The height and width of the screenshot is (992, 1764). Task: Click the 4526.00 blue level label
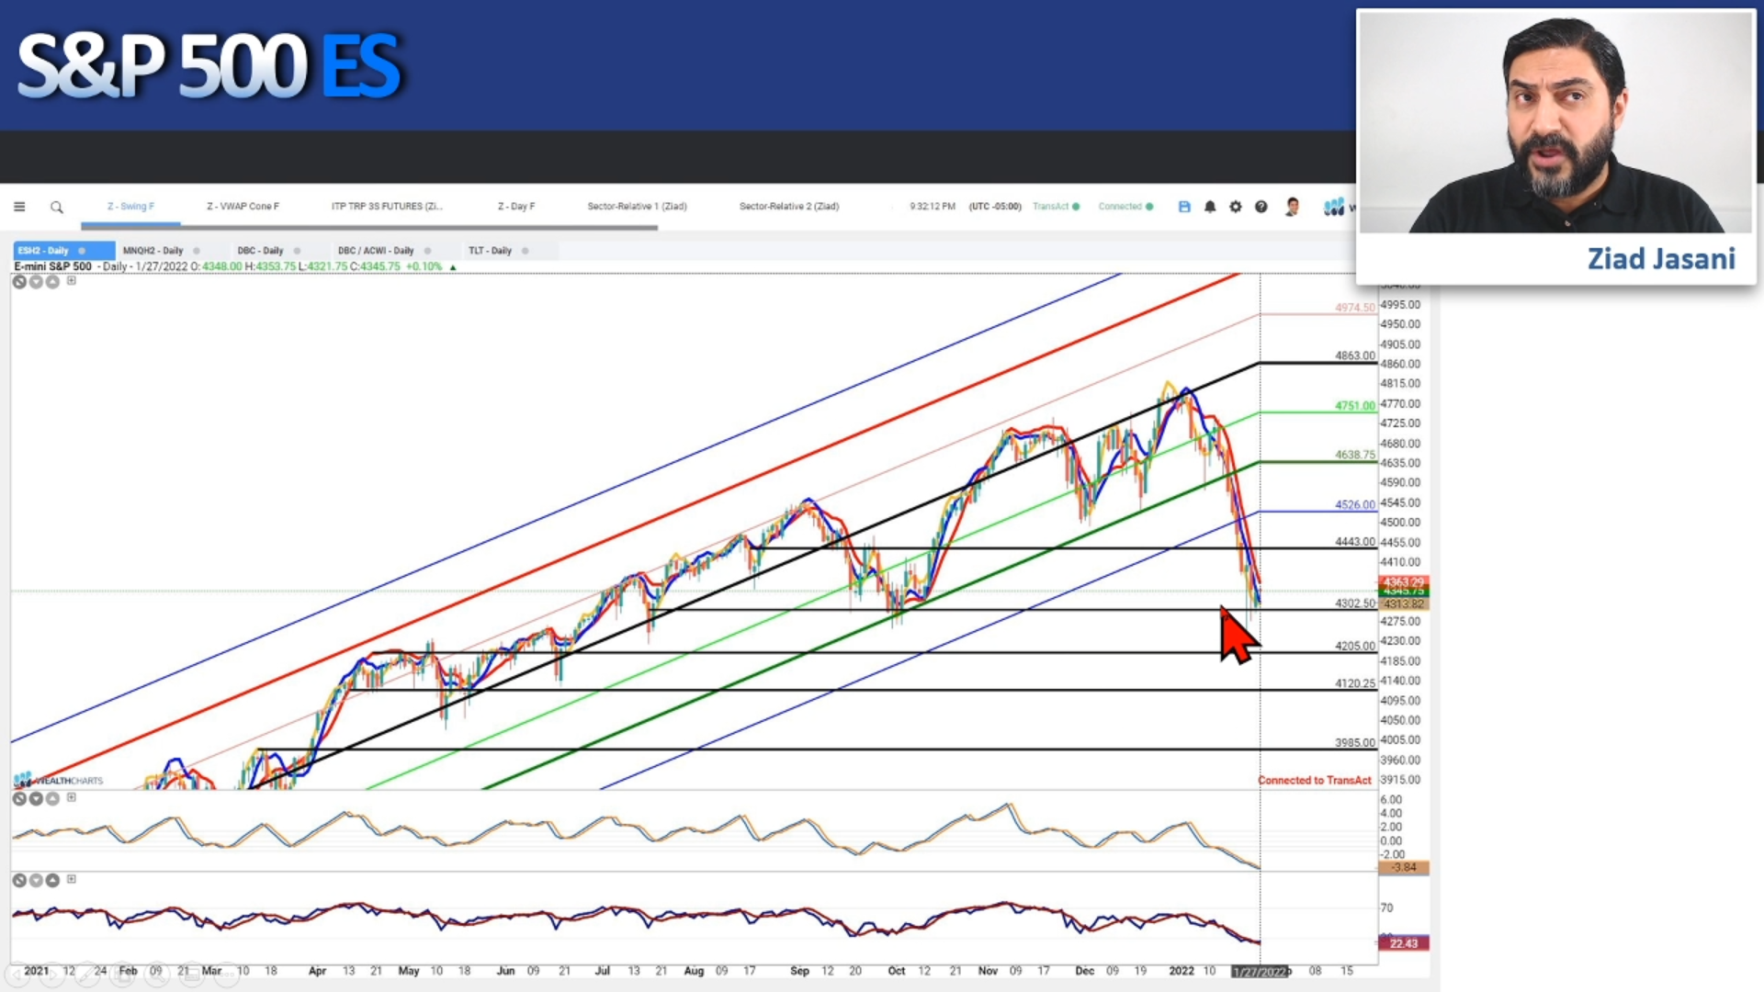pos(1355,504)
